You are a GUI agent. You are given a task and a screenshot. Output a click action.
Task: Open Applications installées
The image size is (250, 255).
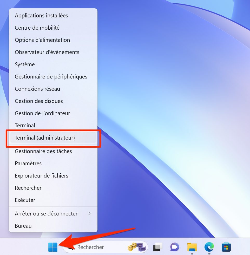tap(53, 16)
